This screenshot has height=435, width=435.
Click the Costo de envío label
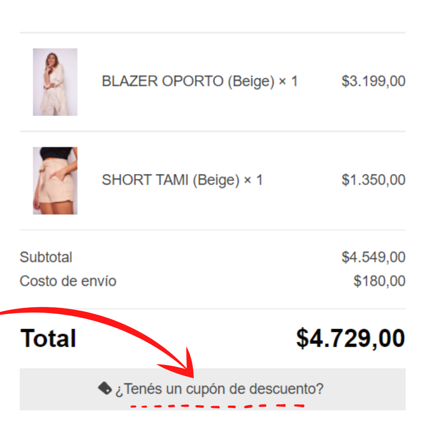(68, 281)
